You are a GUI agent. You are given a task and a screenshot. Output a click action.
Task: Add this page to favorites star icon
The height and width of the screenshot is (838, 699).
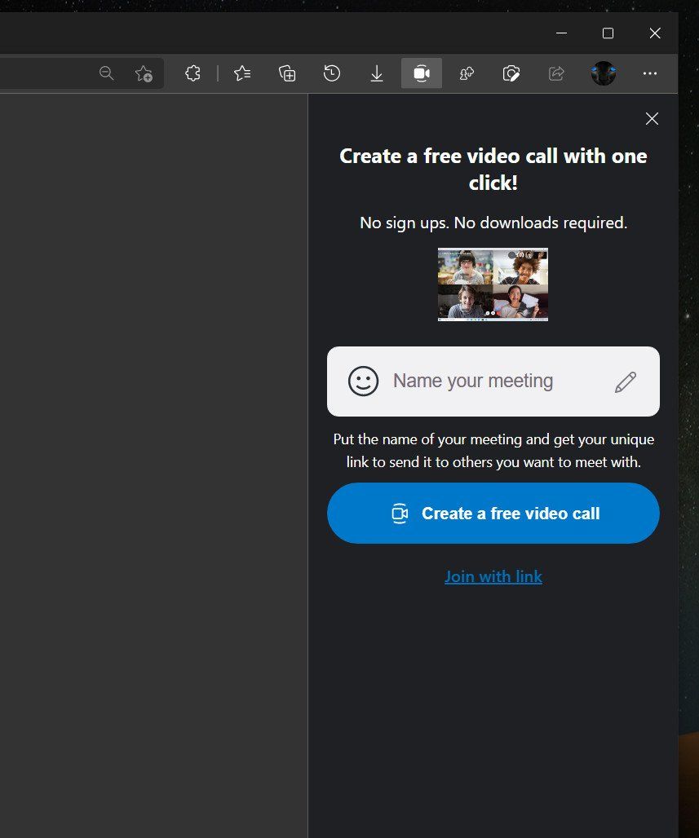pyautogui.click(x=144, y=73)
